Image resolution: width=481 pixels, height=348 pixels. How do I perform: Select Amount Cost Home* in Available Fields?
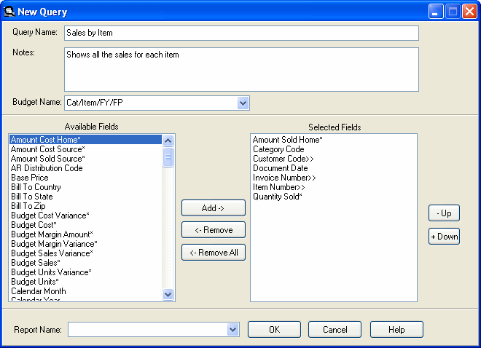pyautogui.click(x=85, y=140)
